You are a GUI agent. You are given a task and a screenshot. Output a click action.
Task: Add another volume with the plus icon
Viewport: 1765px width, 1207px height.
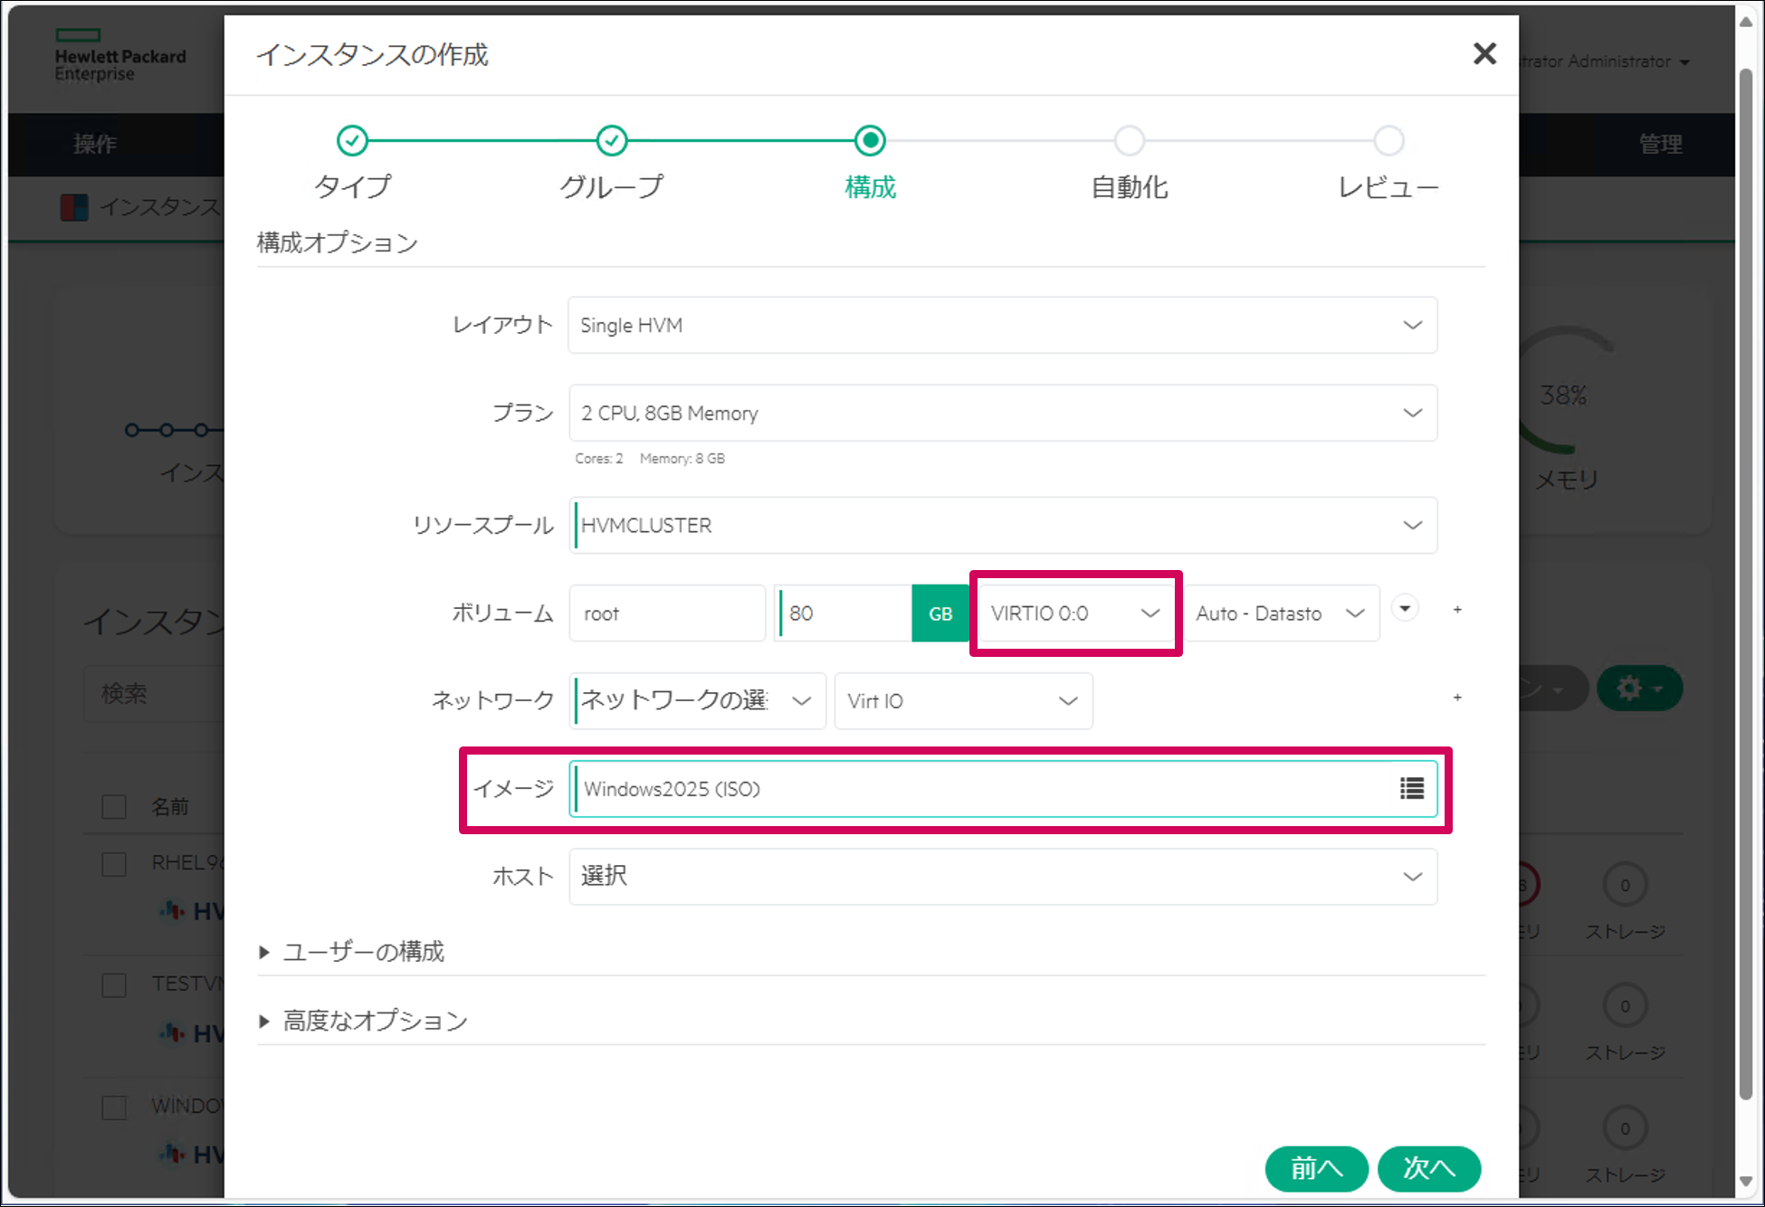(1457, 609)
